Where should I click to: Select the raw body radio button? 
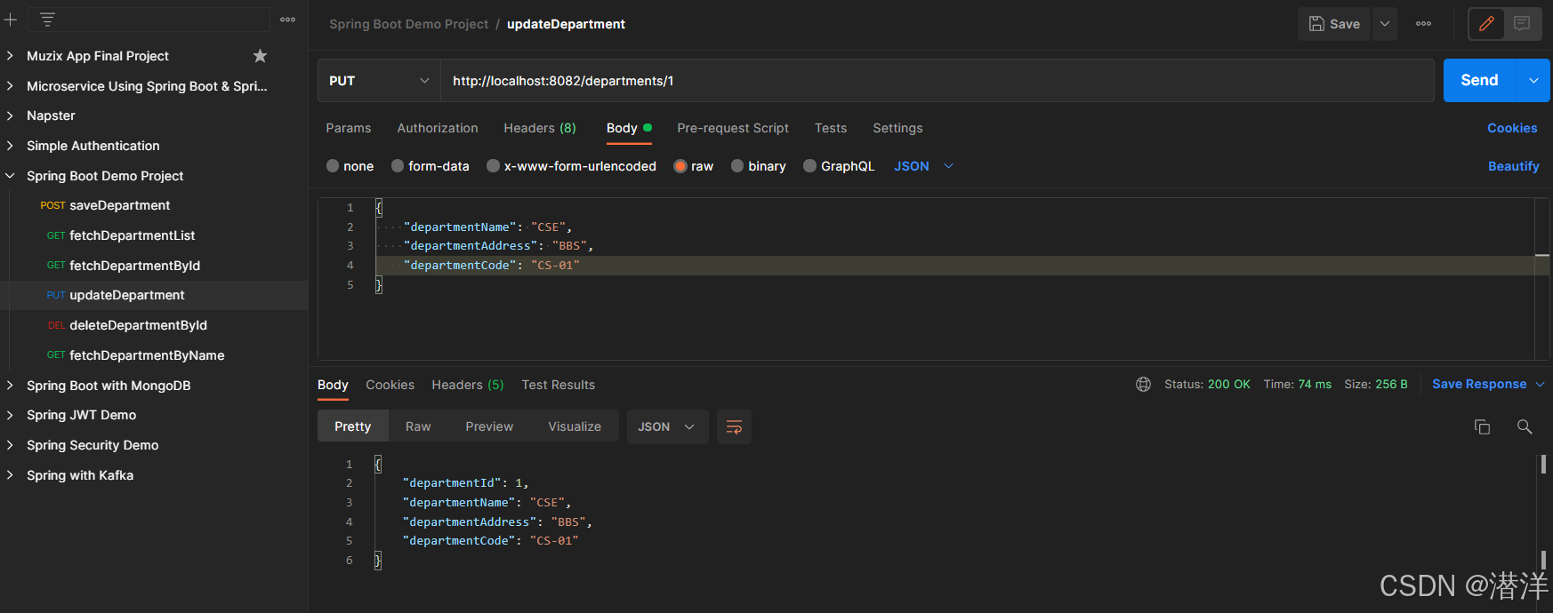click(680, 166)
